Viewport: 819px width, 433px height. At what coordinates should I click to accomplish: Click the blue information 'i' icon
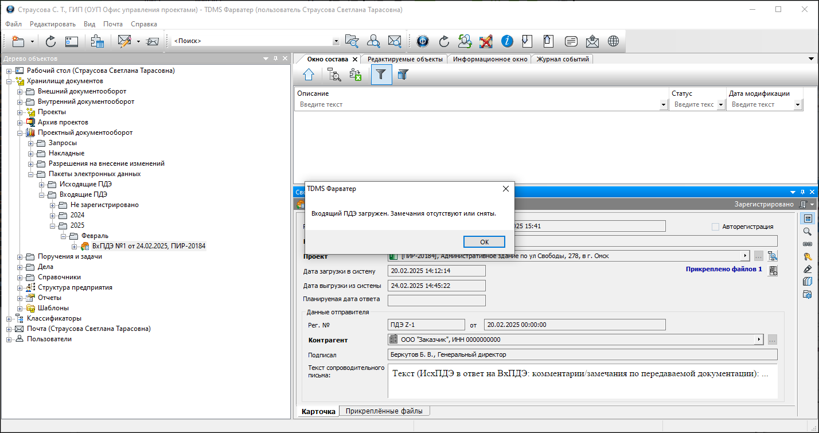coord(507,41)
